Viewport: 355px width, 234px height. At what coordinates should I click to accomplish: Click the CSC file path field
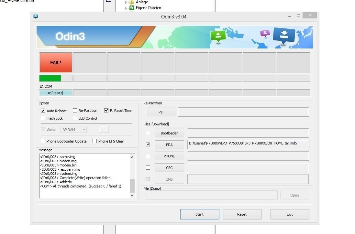point(248,167)
